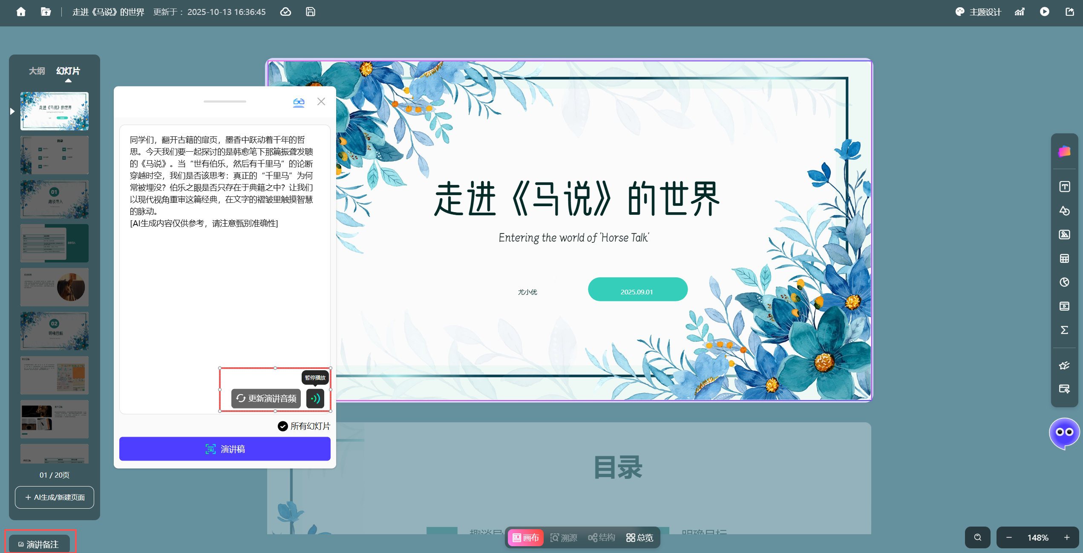Open presentation analytics chart icon
The image size is (1083, 553).
(1020, 12)
